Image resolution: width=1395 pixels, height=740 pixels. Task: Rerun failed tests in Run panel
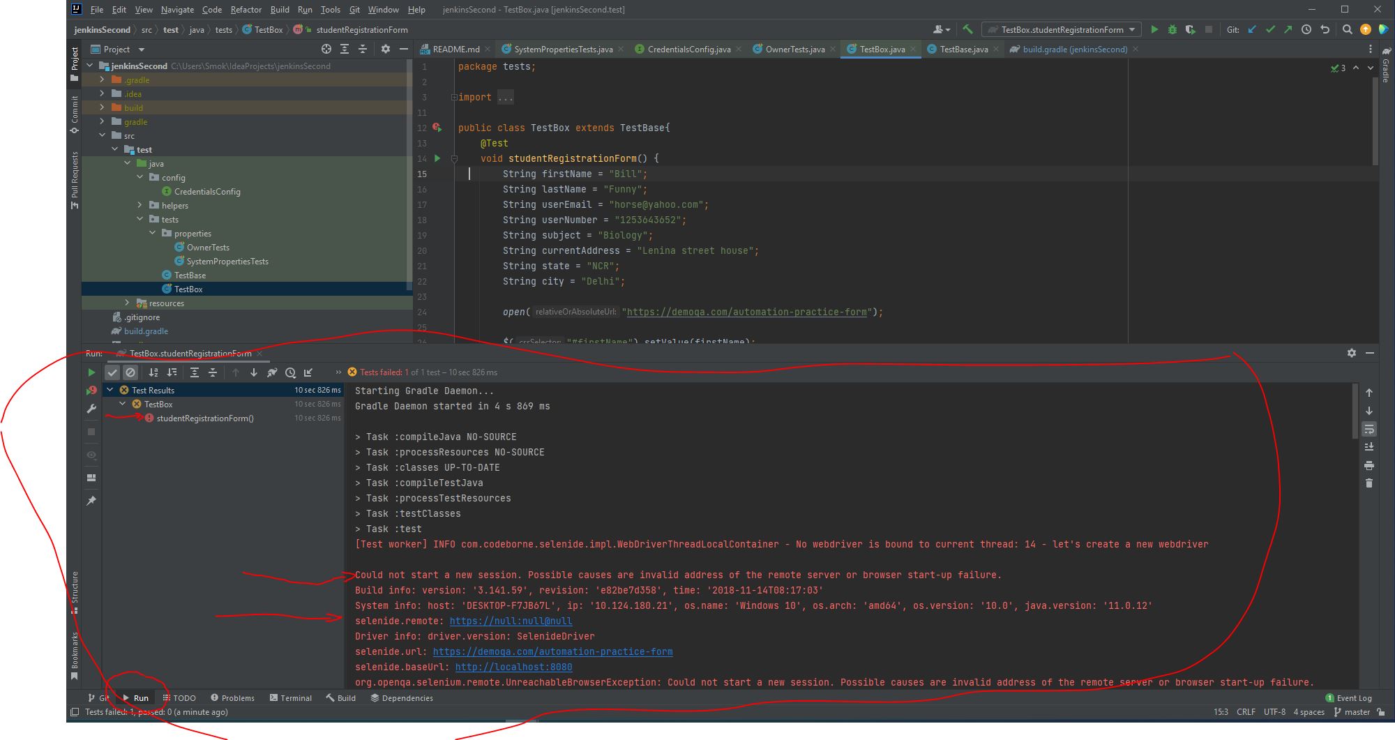click(x=91, y=391)
